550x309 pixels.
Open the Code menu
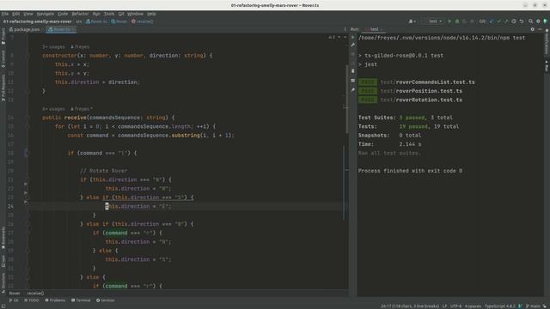coord(63,14)
